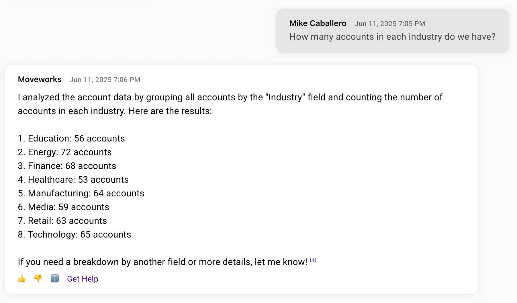Screen dimensions: 517x303
Task: Click the thumbs up feedback icon
Action: 22,278
